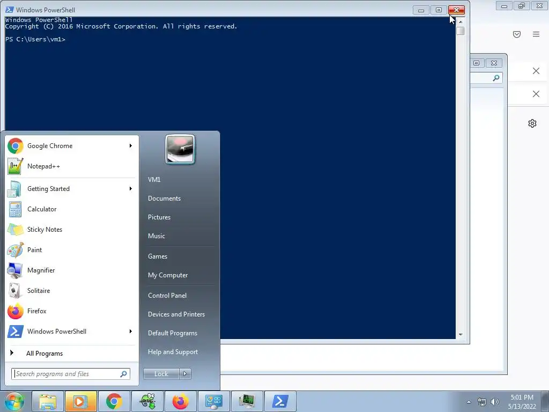Switch to PowerShell taskbar button
This screenshot has height=412, width=549.
pos(280,401)
